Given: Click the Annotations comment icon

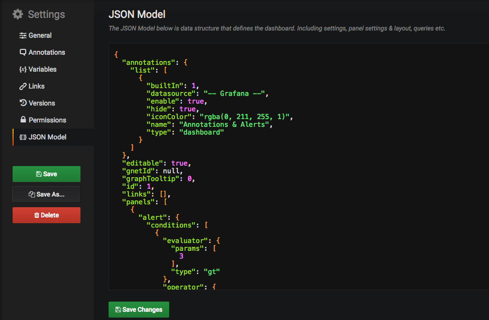Looking at the screenshot, I should pyautogui.click(x=23, y=52).
